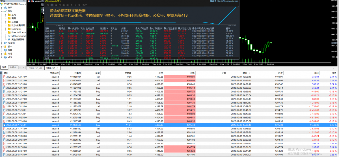The image size is (339, 157).
Task: Open the 注释 navigator tab
Action: [4, 67]
